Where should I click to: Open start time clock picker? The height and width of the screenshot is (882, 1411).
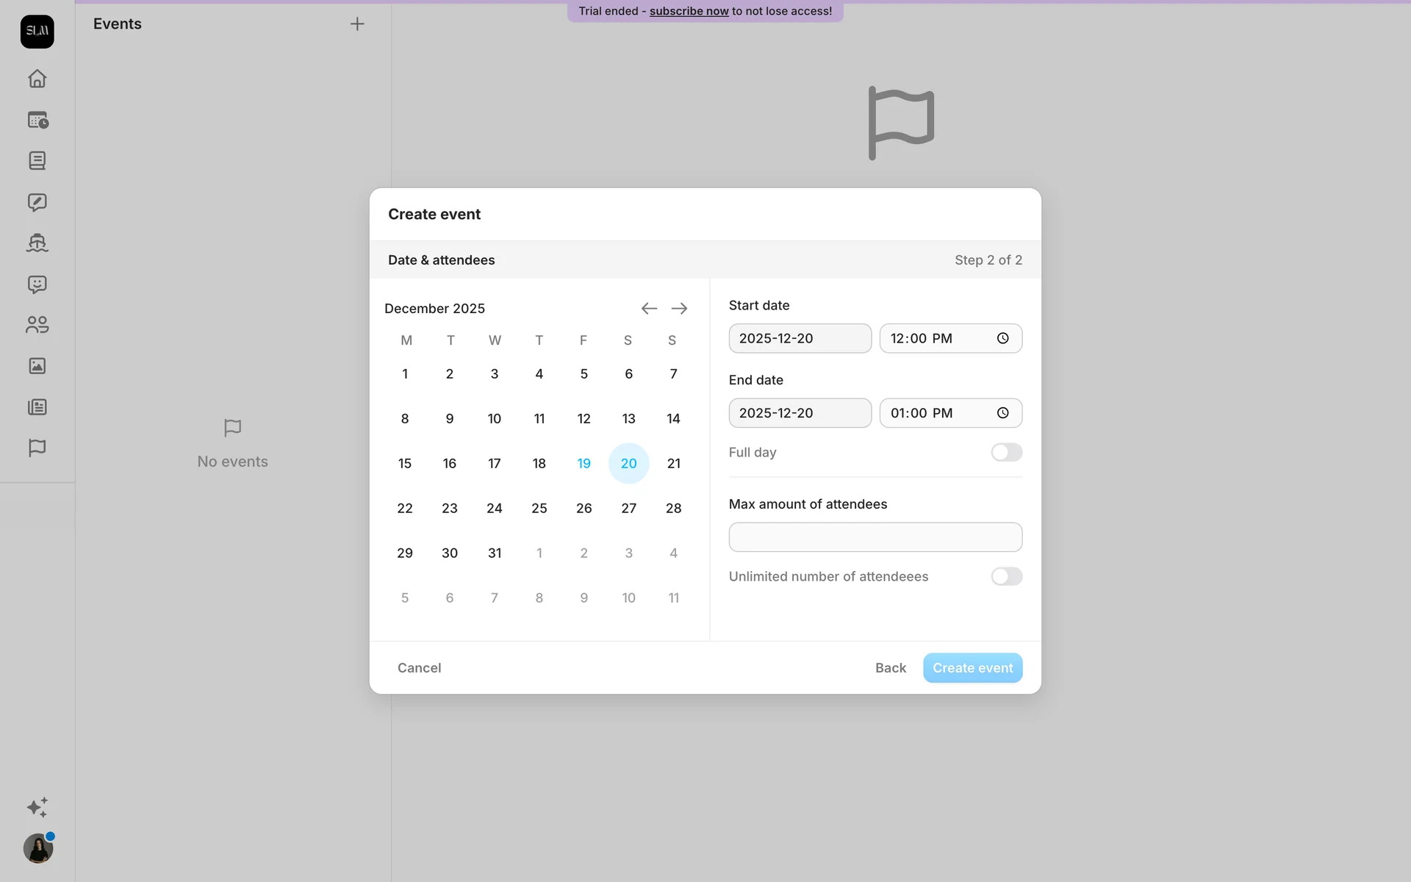coord(1002,338)
